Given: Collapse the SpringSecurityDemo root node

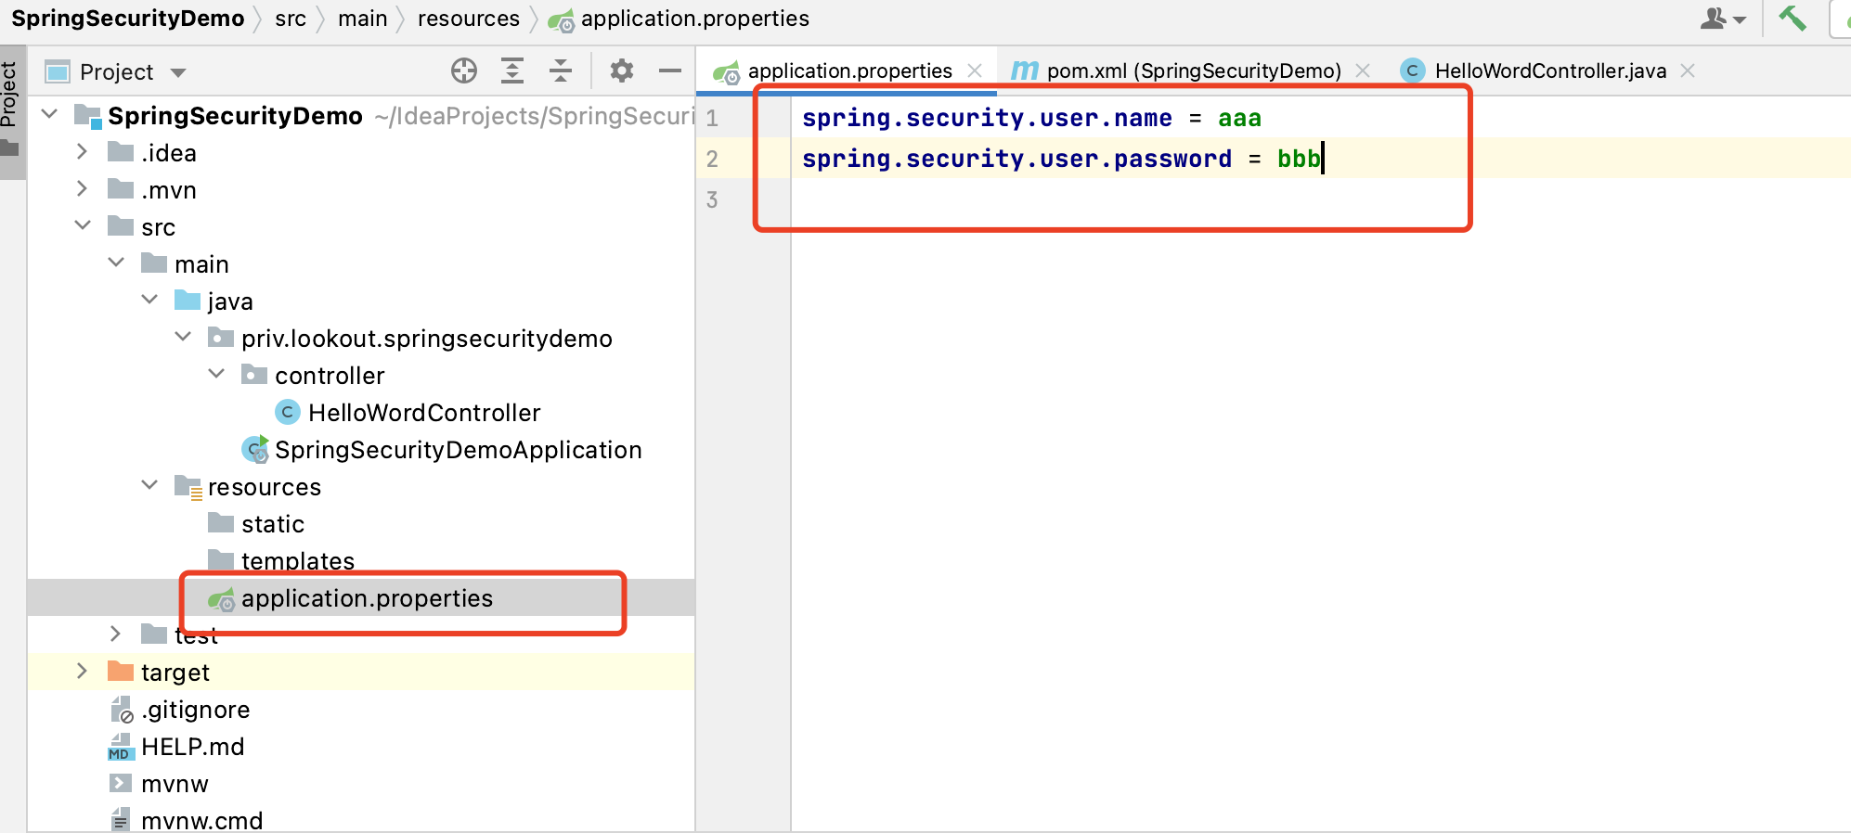Looking at the screenshot, I should [50, 114].
